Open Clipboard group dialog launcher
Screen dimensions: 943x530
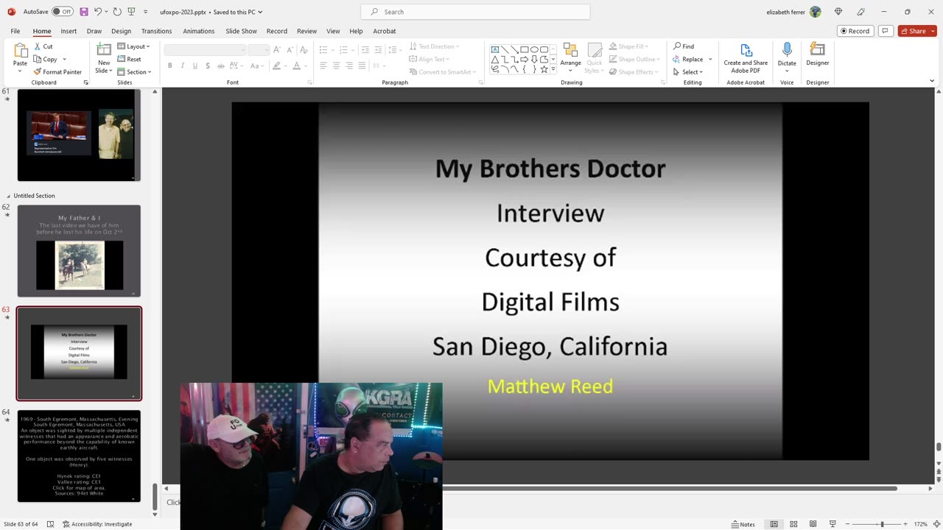click(86, 82)
